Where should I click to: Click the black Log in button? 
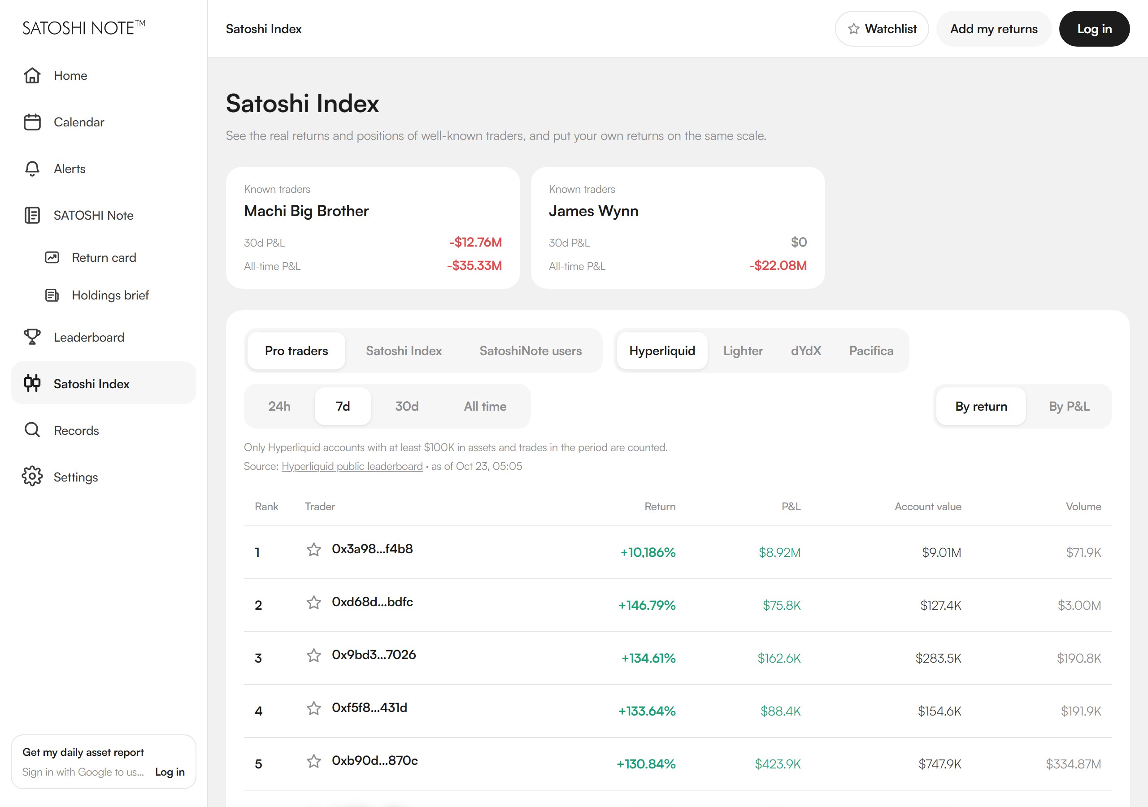coord(1094,29)
